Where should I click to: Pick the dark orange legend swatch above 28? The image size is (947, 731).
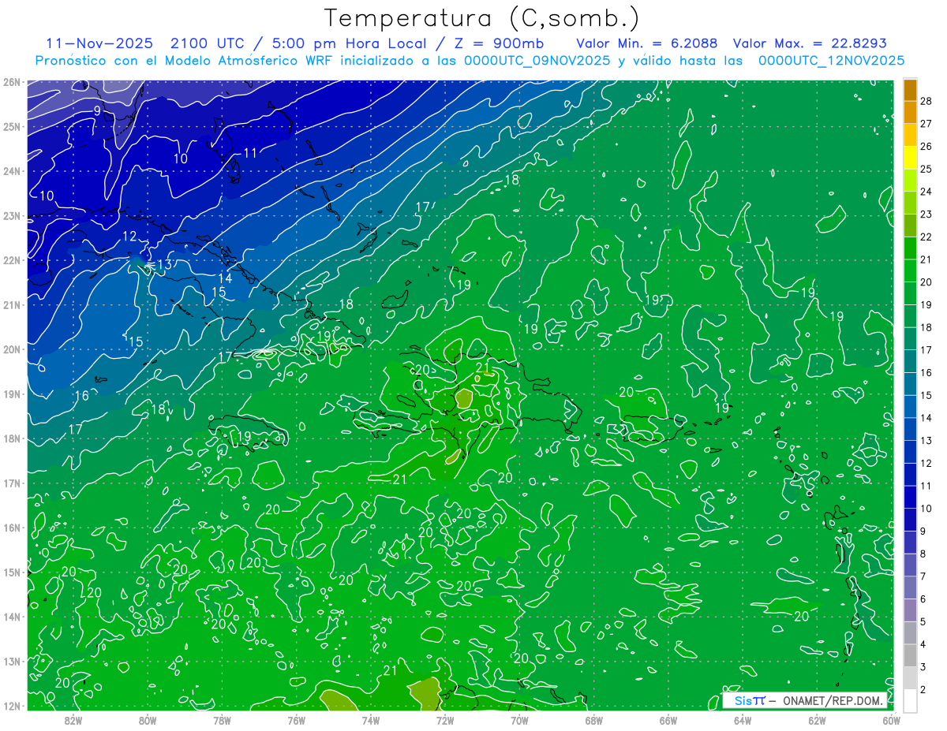pos(910,90)
